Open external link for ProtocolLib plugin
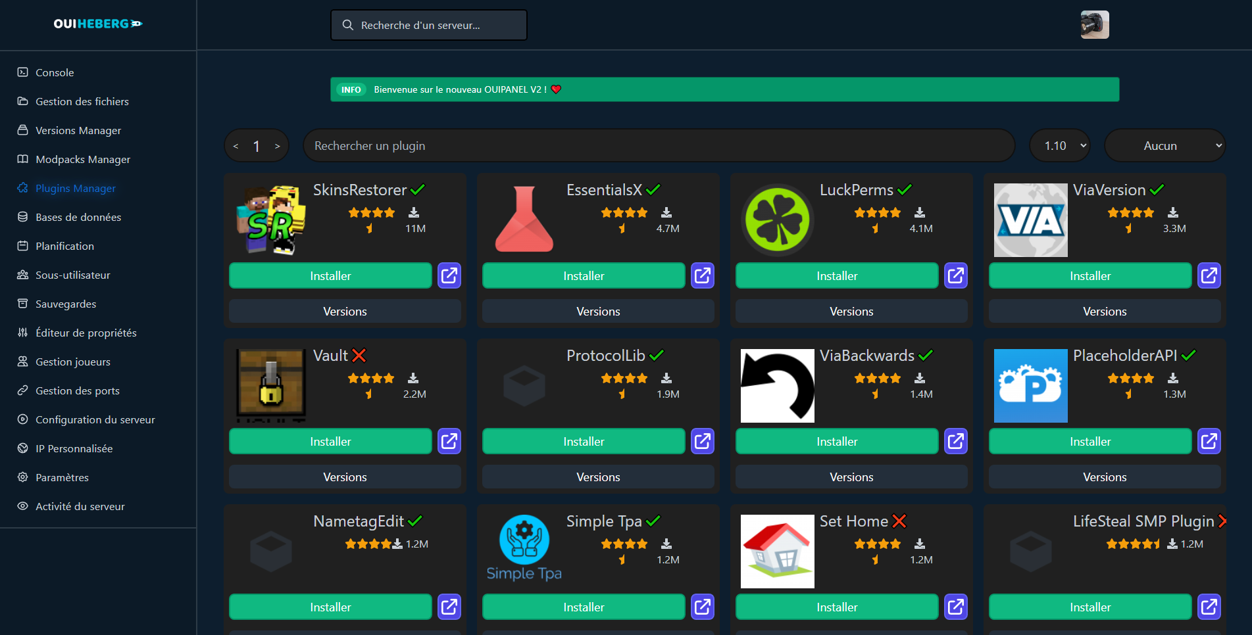The image size is (1252, 635). [x=703, y=441]
